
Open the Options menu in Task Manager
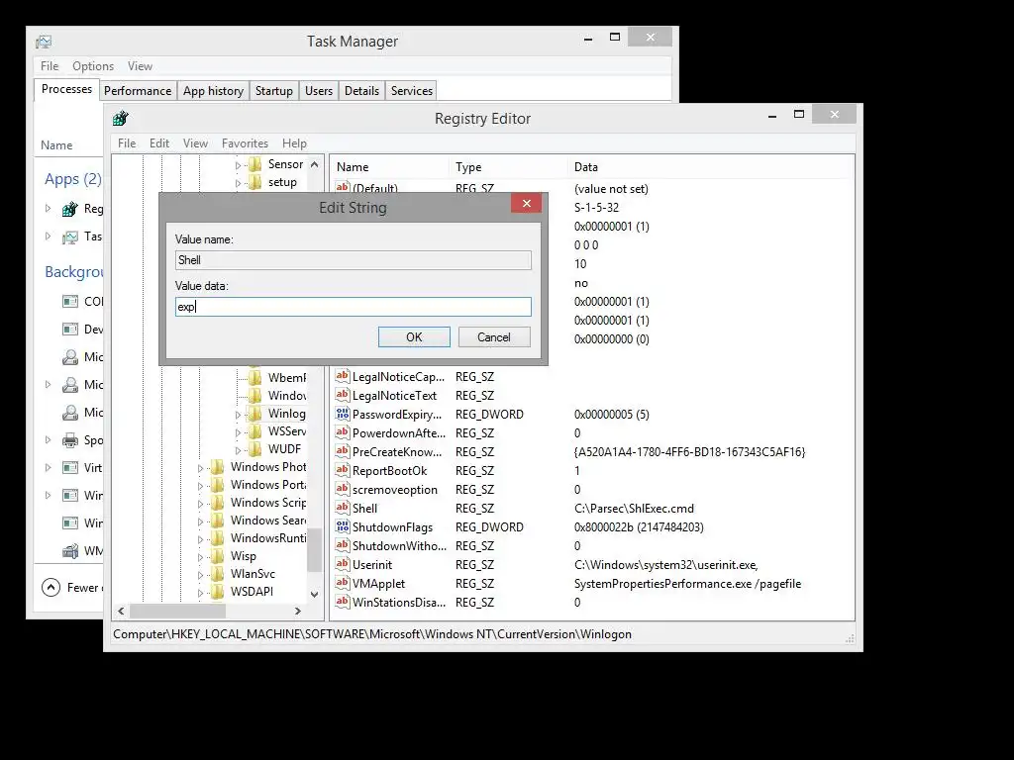pos(93,66)
